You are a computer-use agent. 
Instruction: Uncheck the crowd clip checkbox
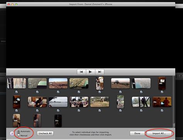[x=79, y=110]
